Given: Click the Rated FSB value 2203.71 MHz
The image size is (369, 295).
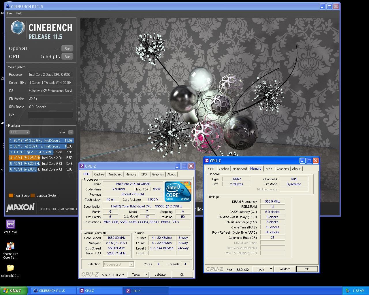Looking at the screenshot, I should tap(117, 254).
